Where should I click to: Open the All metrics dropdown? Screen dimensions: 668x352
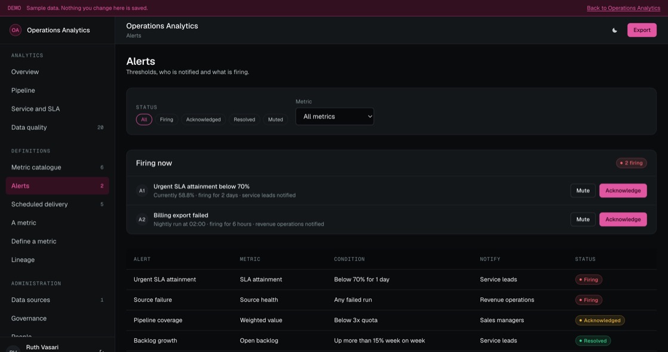(x=335, y=117)
